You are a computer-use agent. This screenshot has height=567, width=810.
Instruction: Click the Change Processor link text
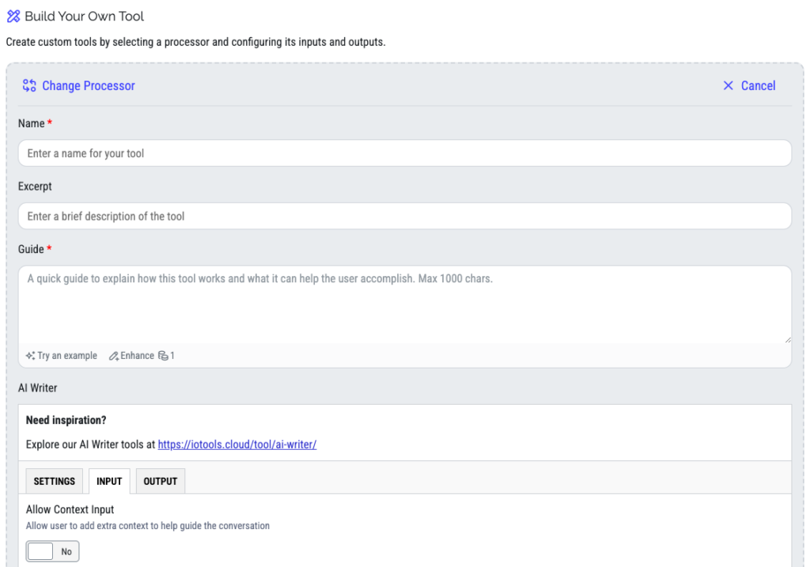coord(89,85)
